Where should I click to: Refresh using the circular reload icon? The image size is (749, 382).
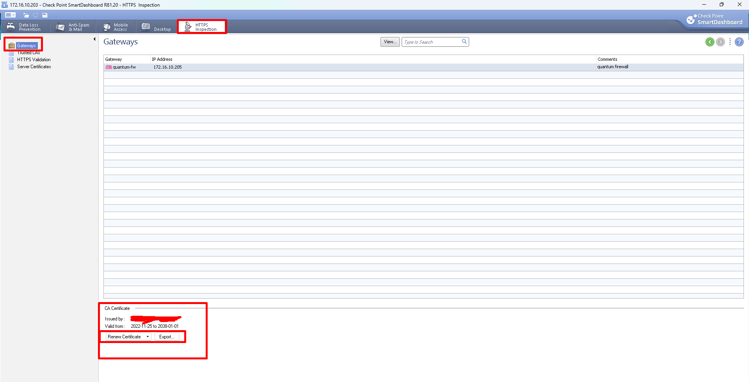pyautogui.click(x=36, y=15)
